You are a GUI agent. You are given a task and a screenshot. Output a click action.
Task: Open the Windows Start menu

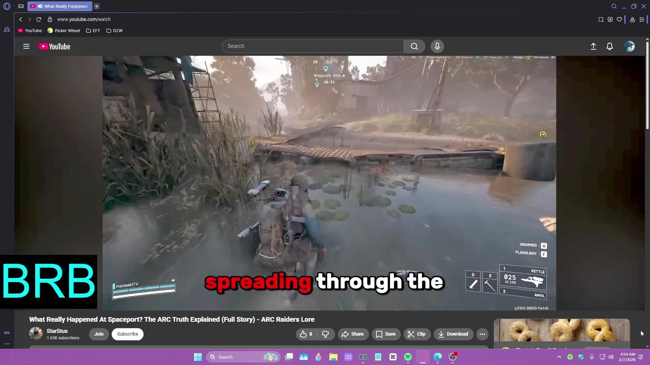click(x=198, y=357)
